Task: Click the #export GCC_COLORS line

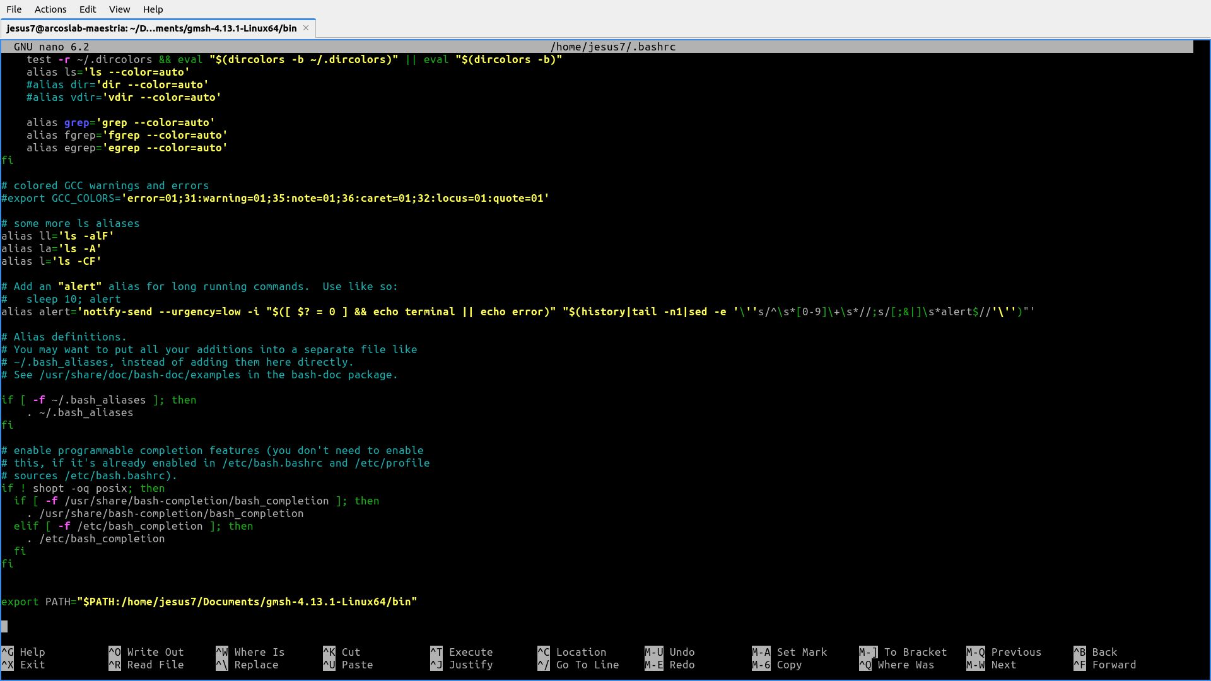Action: click(x=276, y=198)
